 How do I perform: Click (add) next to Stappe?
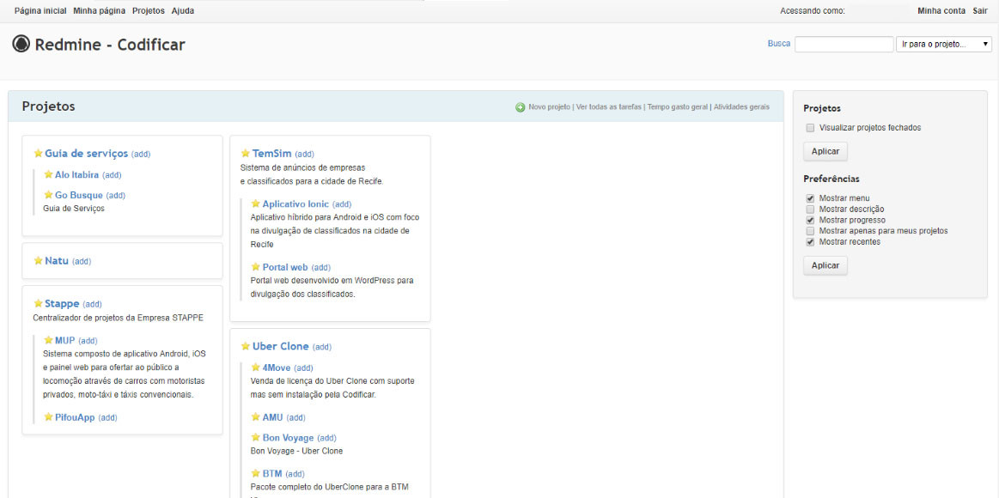coord(92,304)
